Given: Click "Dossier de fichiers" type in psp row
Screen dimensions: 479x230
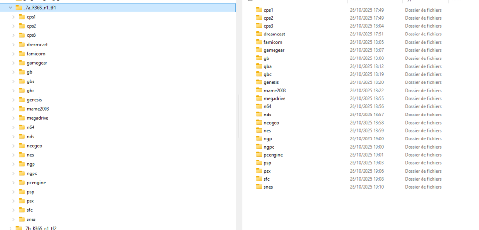Looking at the screenshot, I should coord(423,163).
